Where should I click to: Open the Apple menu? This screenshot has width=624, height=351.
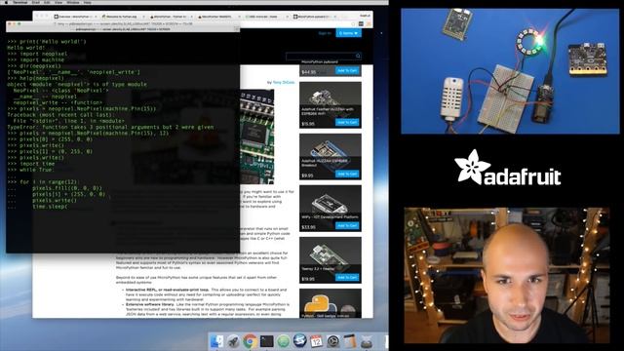[x=6, y=2]
